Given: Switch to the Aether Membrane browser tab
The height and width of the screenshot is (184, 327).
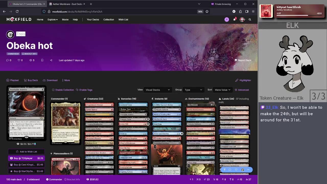Looking at the screenshot, I should [67, 4].
